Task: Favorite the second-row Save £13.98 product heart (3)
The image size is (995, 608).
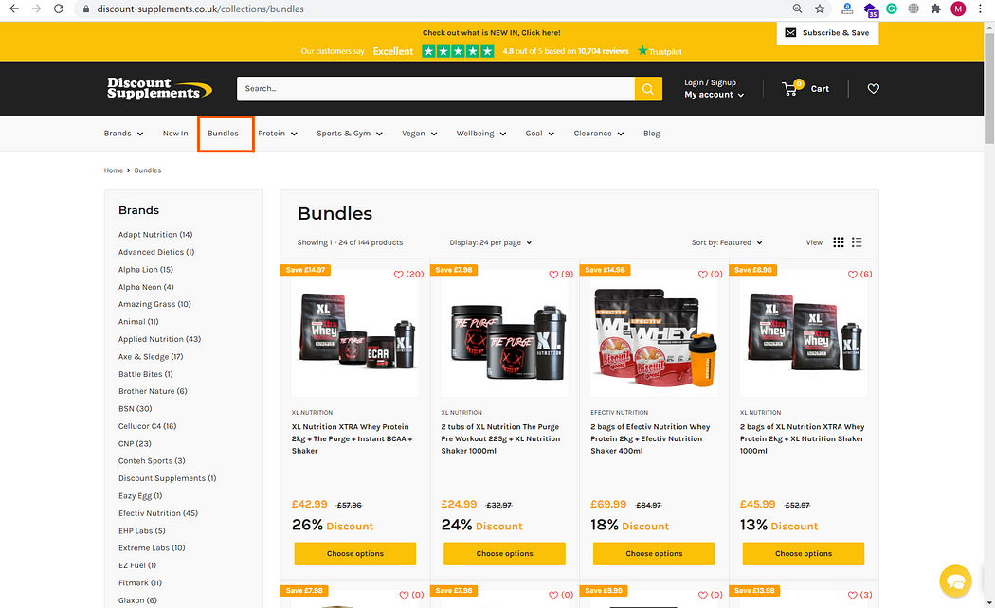Action: (852, 595)
